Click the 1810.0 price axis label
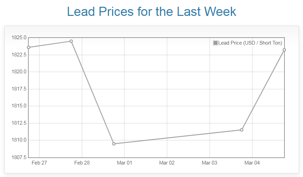Screen dimensions: 303x177 point(19,140)
